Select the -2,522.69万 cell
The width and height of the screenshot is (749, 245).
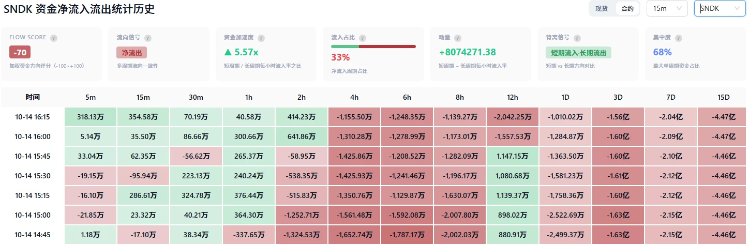point(565,215)
